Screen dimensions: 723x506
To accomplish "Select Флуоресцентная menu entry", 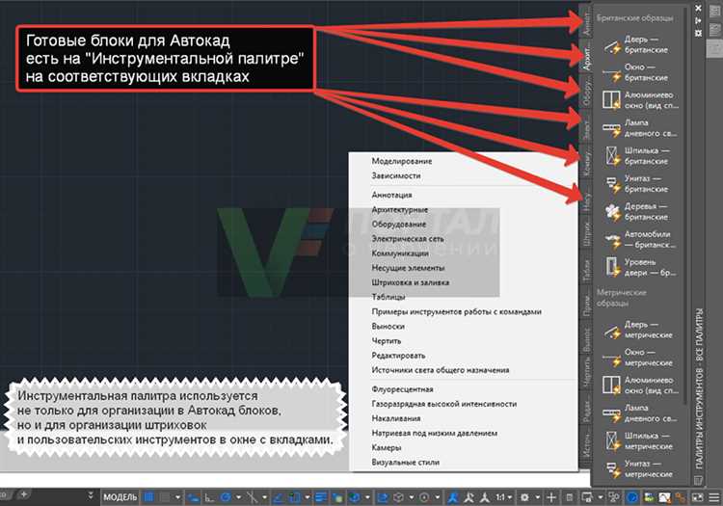I will pyautogui.click(x=402, y=389).
